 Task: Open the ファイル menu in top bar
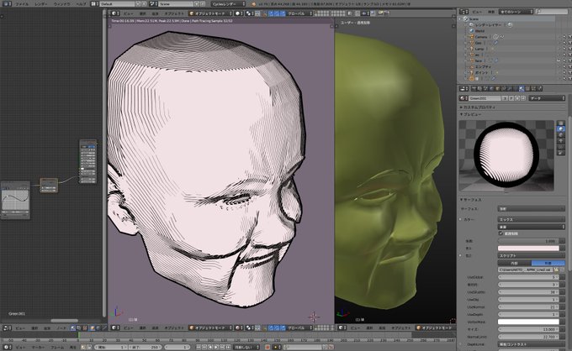click(22, 4)
